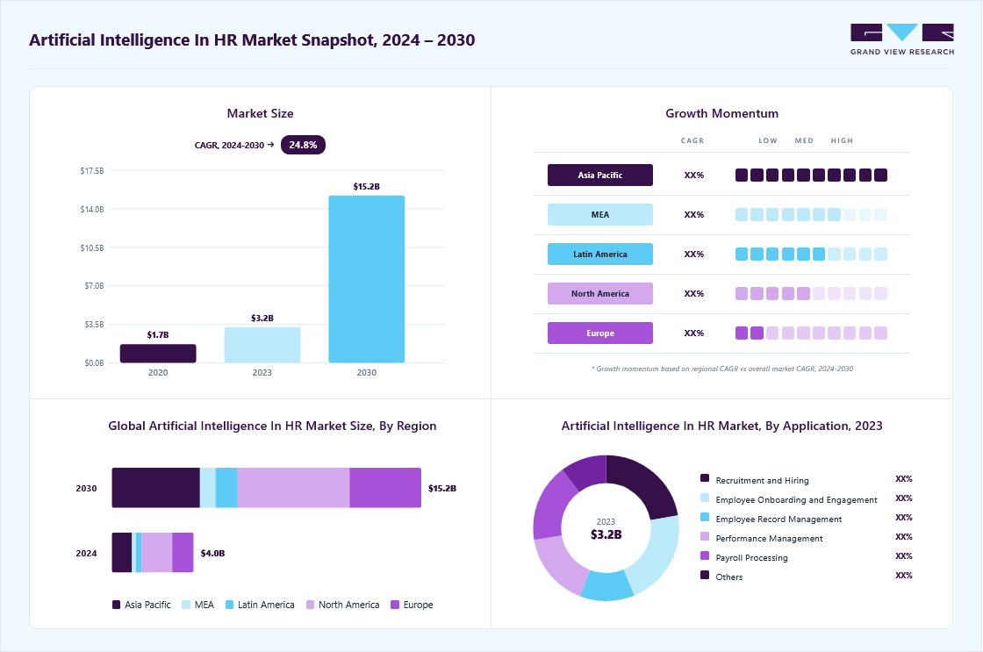Click Latin America XX% CAGR value
This screenshot has width=983, height=652.
(694, 254)
